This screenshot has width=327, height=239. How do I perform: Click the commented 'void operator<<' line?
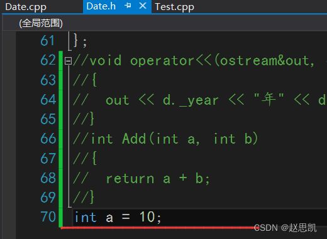194,61
